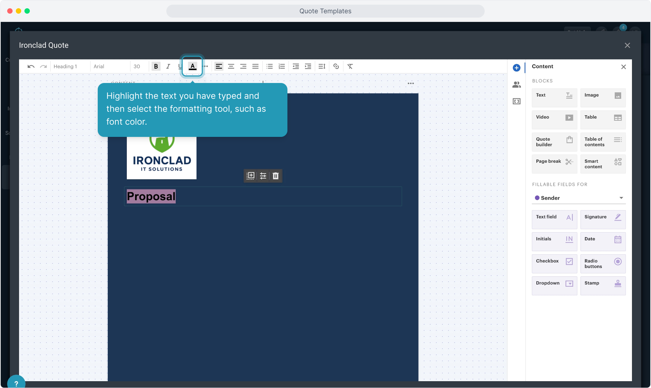Add an Image block

click(603, 98)
